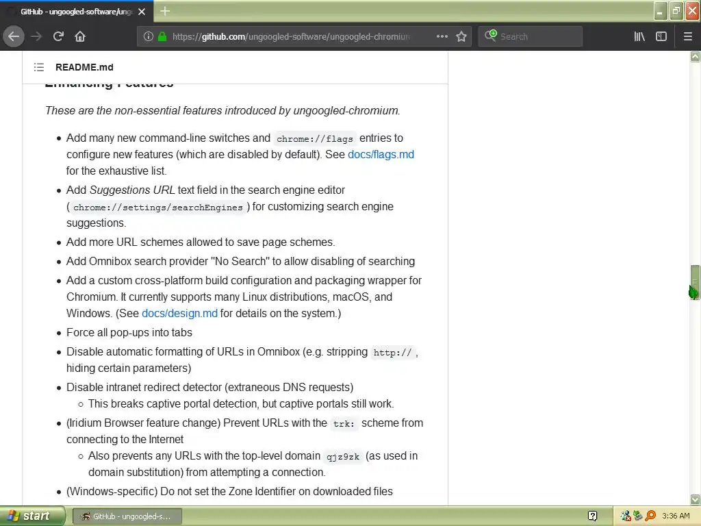701x526 pixels.
Task: Click the trk: scheme code text
Action: pyautogui.click(x=344, y=423)
